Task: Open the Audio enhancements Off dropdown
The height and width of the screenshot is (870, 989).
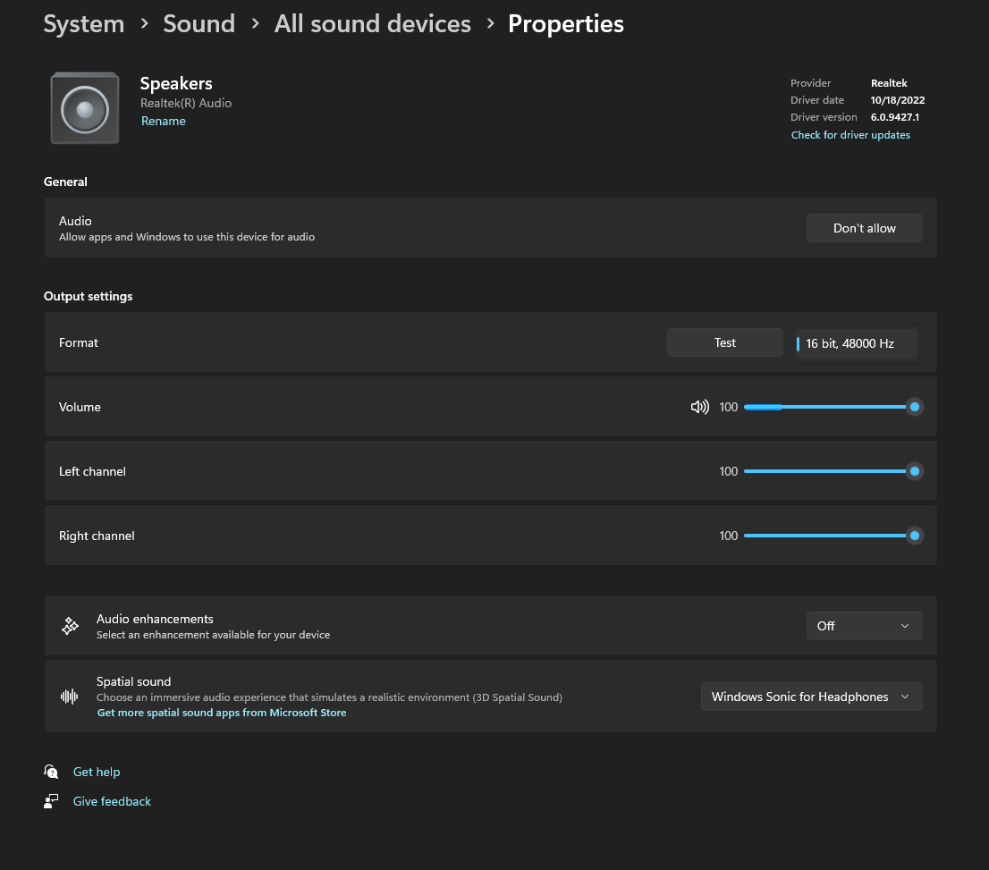Action: 864,626
